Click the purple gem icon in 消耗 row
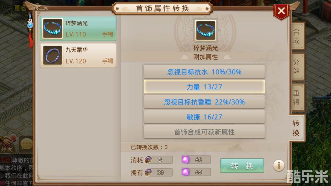This screenshot has width=331, height=186. [x=185, y=160]
